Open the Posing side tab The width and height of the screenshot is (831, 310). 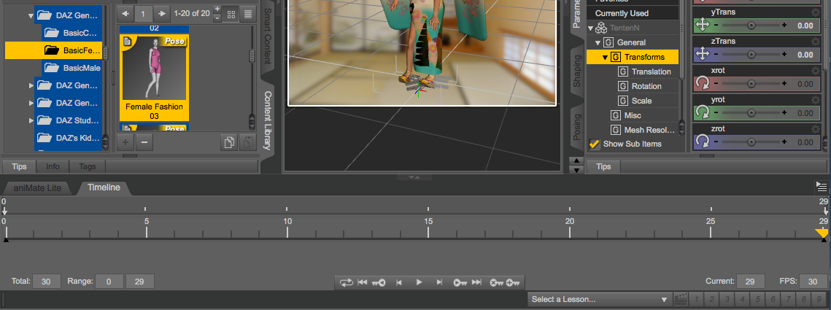coord(576,127)
